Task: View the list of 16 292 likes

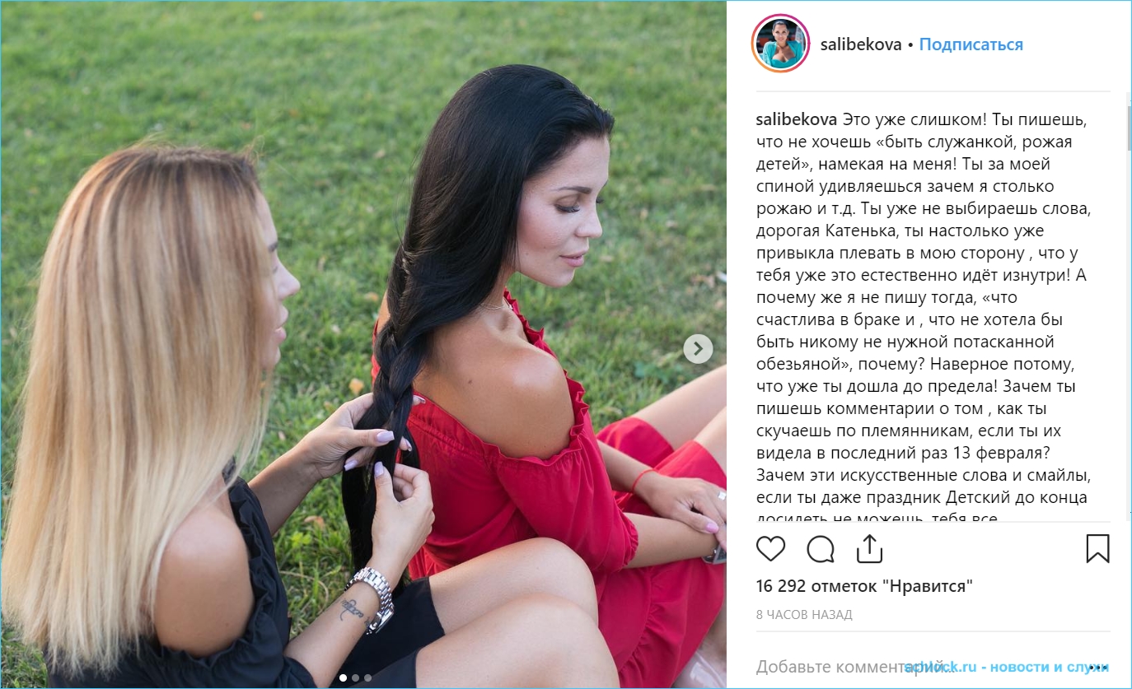Action: pos(864,586)
